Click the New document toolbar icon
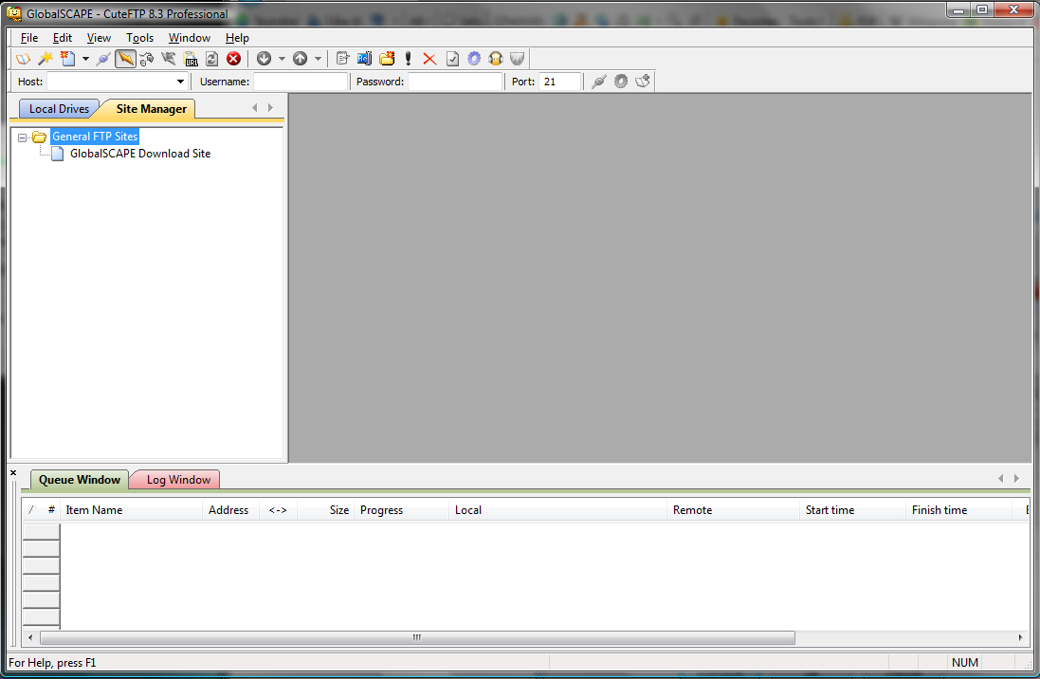 [x=67, y=59]
